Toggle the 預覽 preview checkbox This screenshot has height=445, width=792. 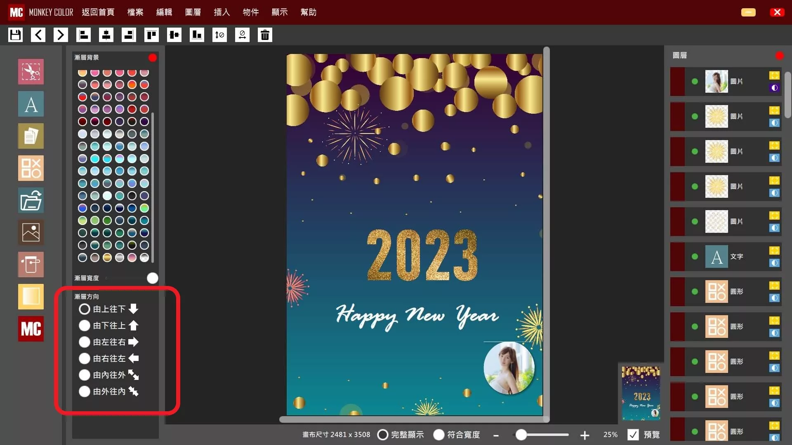(x=633, y=435)
